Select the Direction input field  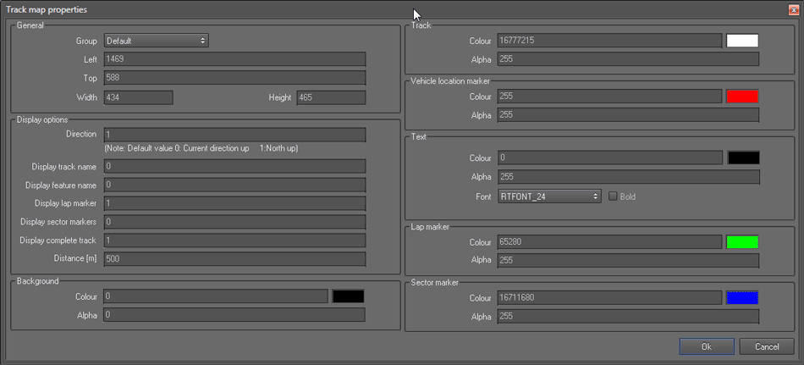tap(234, 135)
